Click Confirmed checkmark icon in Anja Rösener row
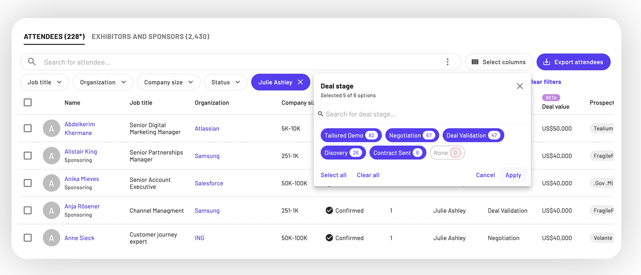 329,211
